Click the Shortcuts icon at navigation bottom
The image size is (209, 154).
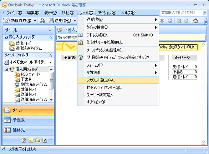coord(45,140)
